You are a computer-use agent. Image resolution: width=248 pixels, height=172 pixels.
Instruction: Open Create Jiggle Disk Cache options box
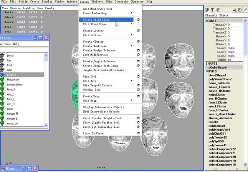click(138, 65)
